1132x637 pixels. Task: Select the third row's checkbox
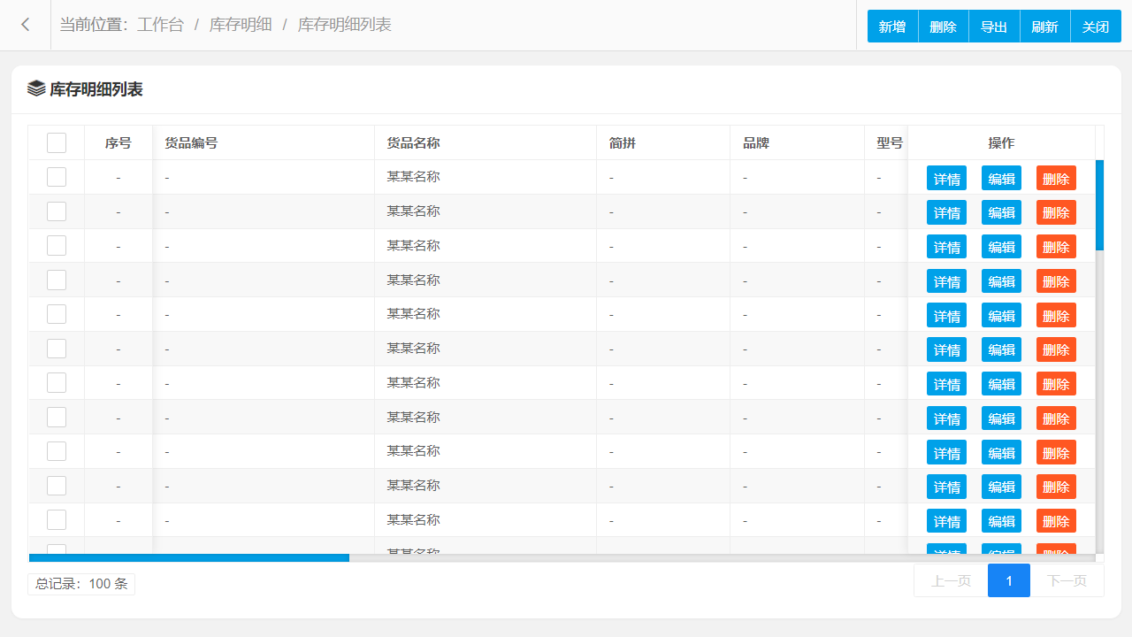click(57, 246)
